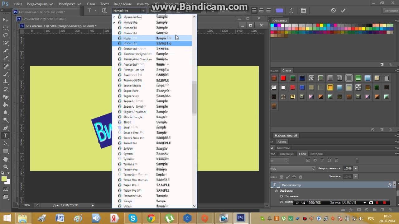Screen dimensions: 399x224
Task: Delete layer with the trash icon
Action: click(390, 210)
